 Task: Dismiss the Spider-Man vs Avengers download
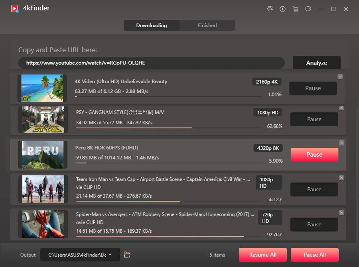341,213
